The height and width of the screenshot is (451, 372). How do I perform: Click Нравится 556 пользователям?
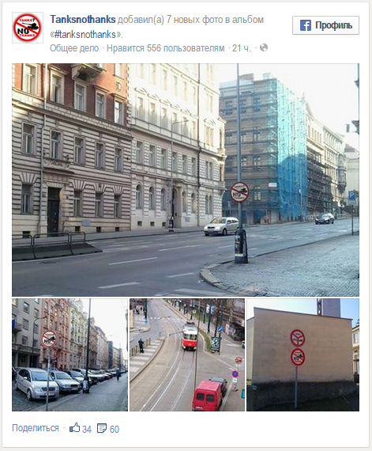(166, 48)
